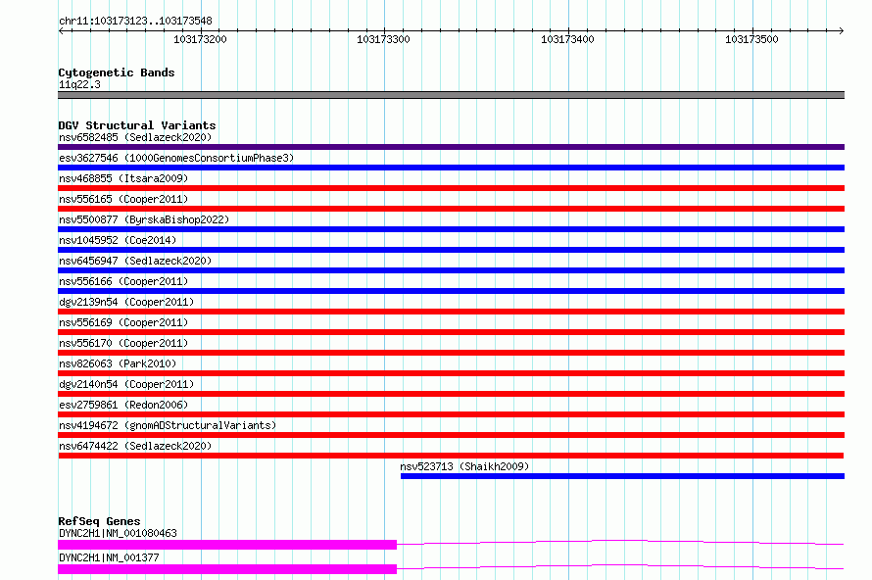Click the red bar under esv2759861

point(451,414)
